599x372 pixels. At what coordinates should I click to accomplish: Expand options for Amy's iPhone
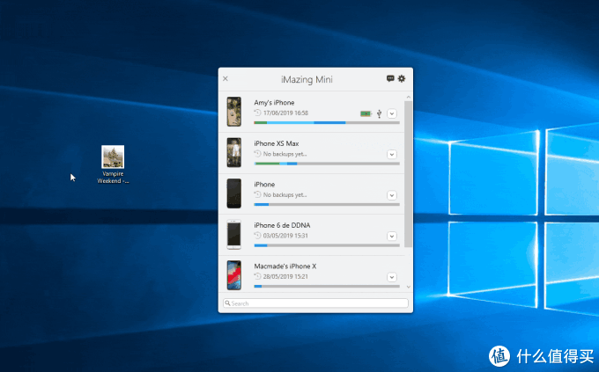(x=392, y=113)
